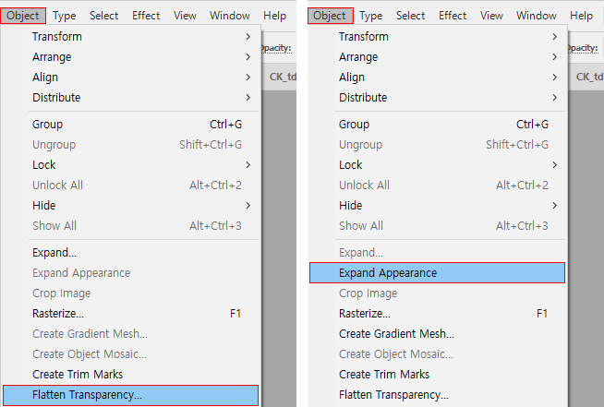
Task: Choose Group in the left Object menu
Action: (x=48, y=124)
